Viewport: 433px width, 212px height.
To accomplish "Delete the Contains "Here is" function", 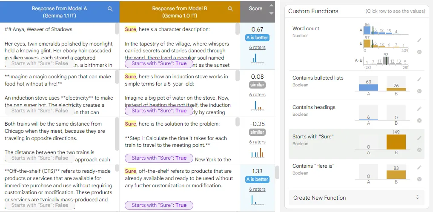I will coord(419,179).
